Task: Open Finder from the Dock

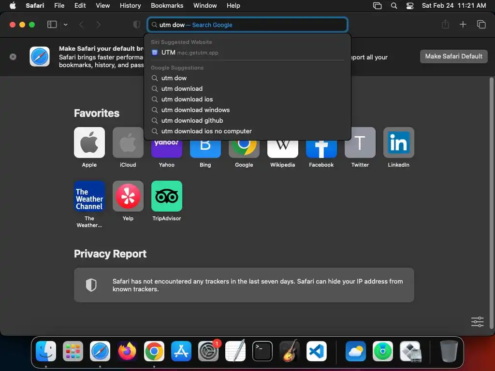Action: click(46, 351)
